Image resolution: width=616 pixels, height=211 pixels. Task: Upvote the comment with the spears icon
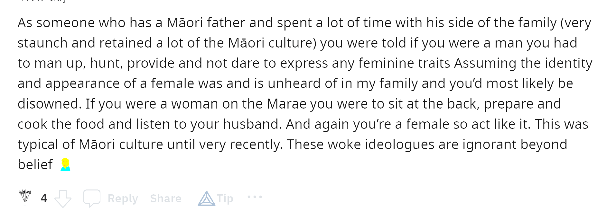pos(25,196)
